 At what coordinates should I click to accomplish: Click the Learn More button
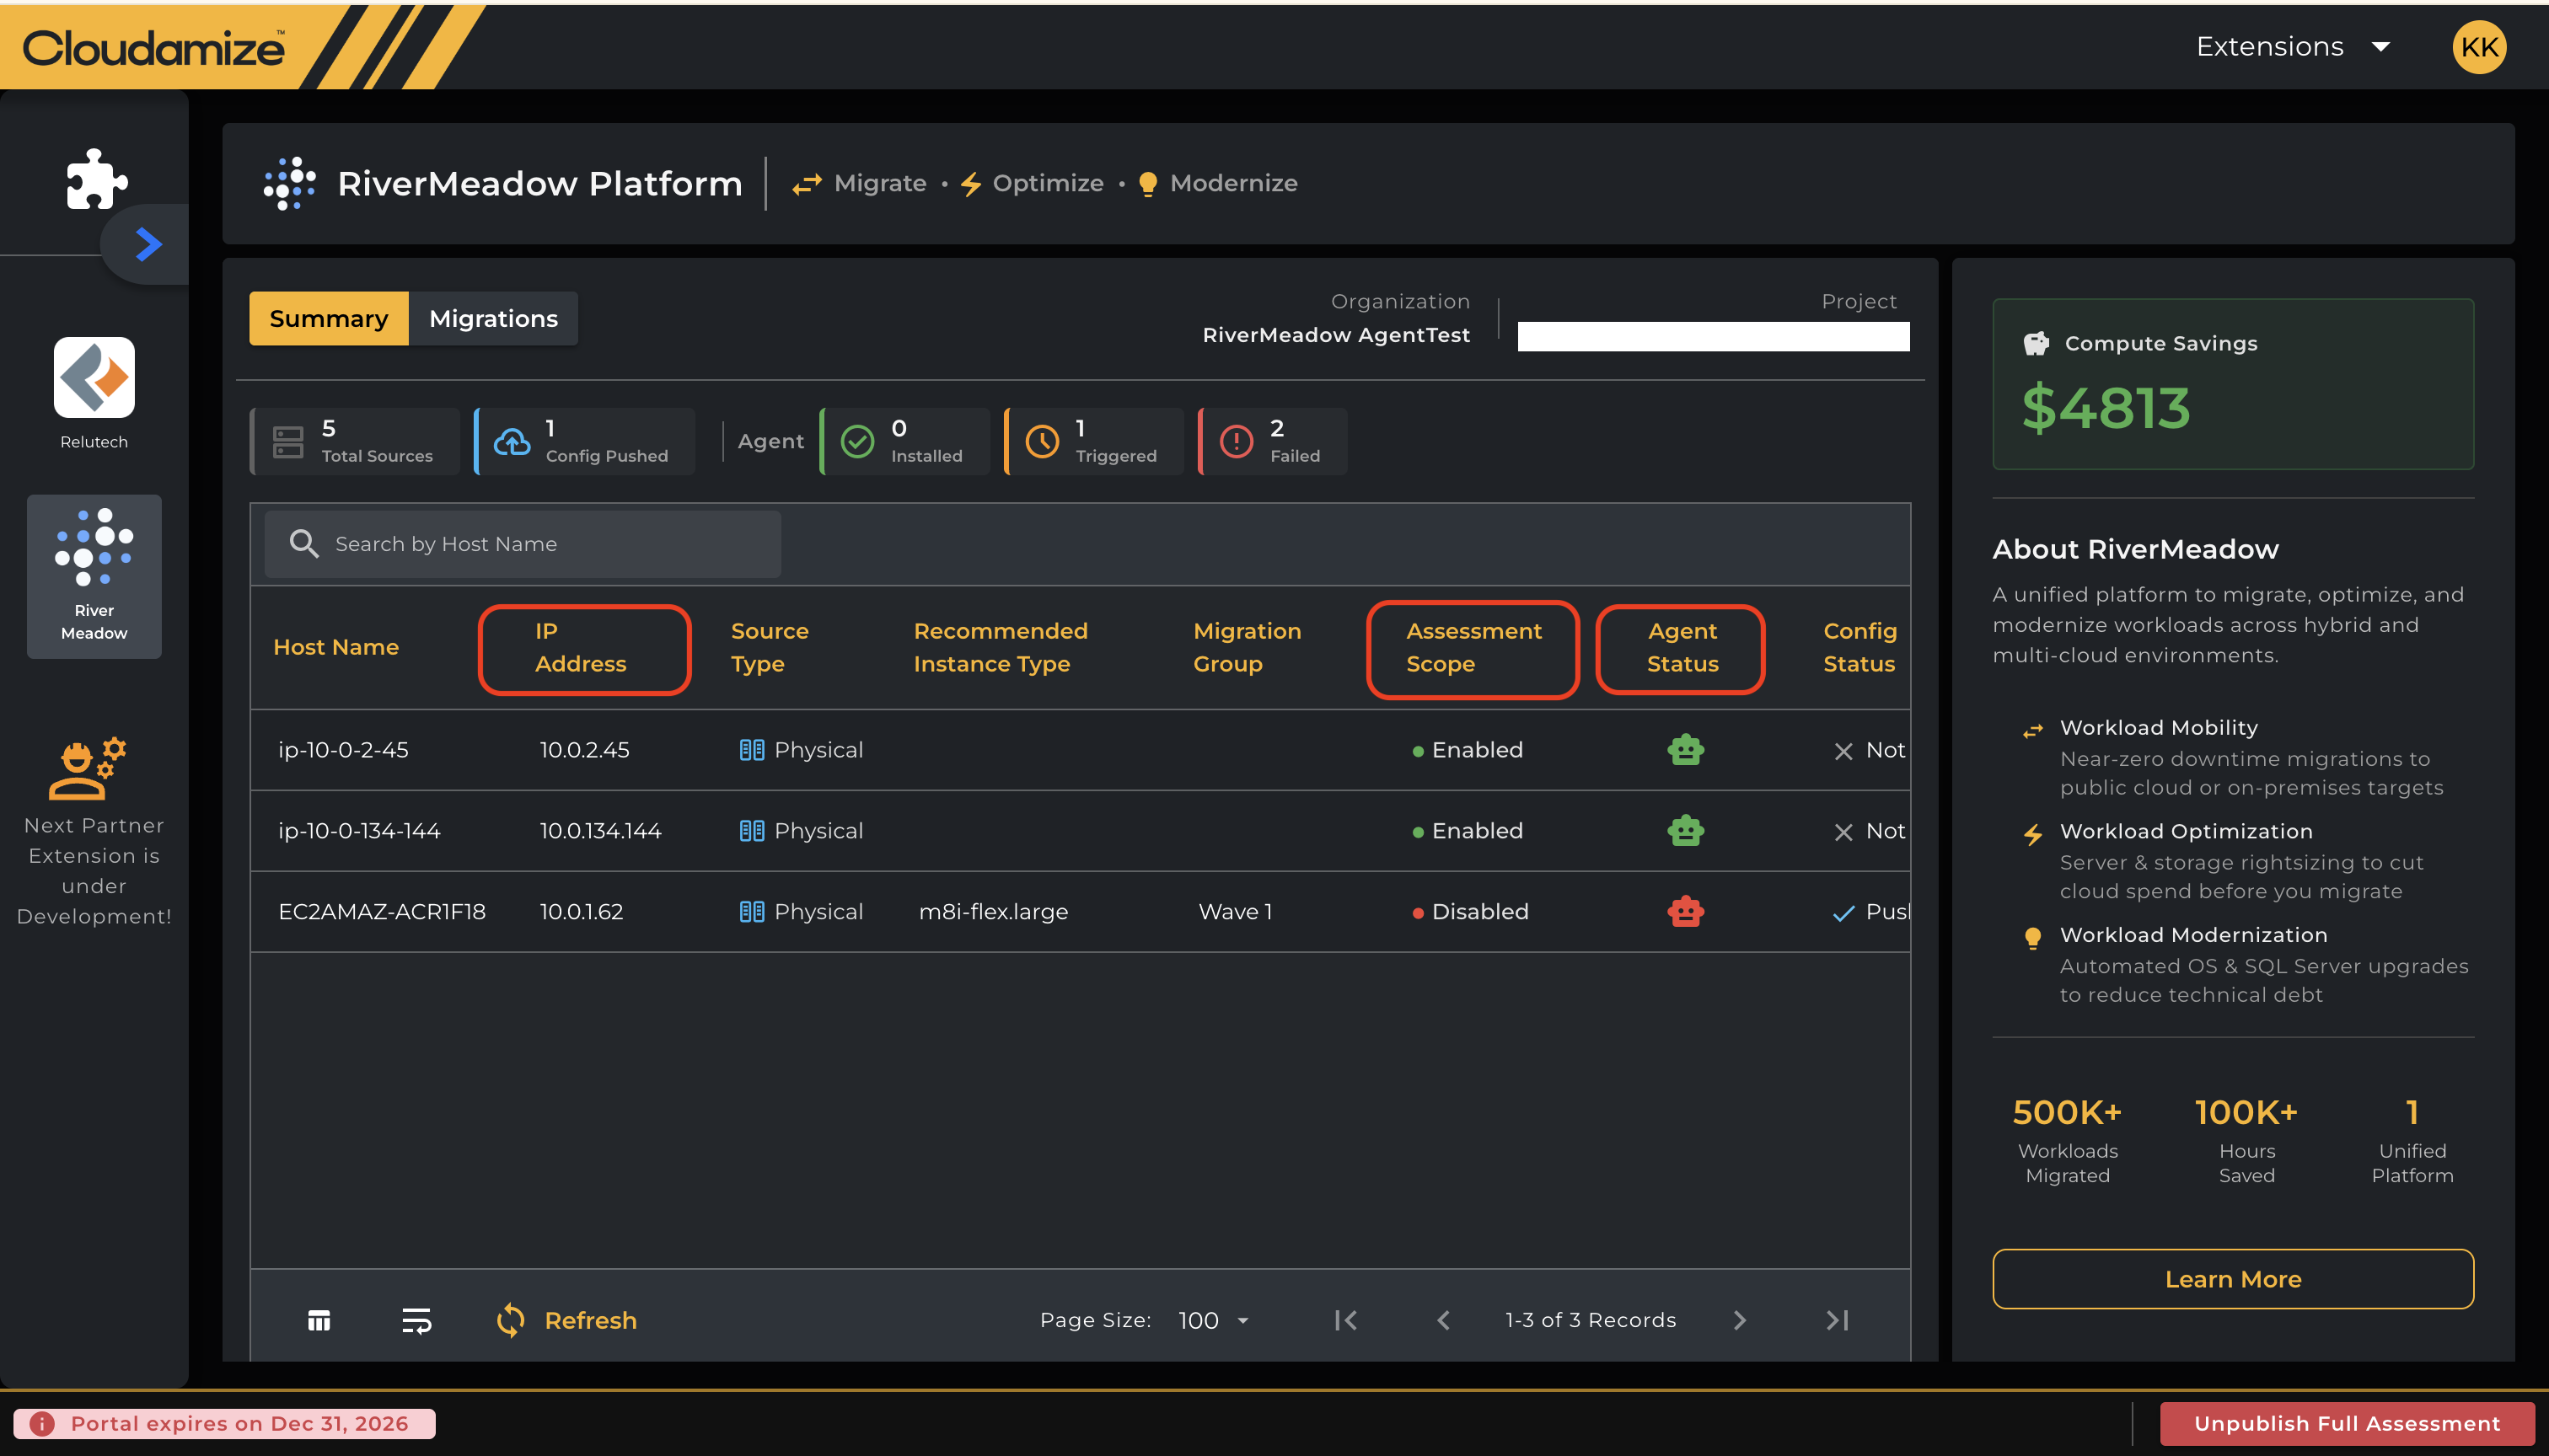[x=2233, y=1279]
